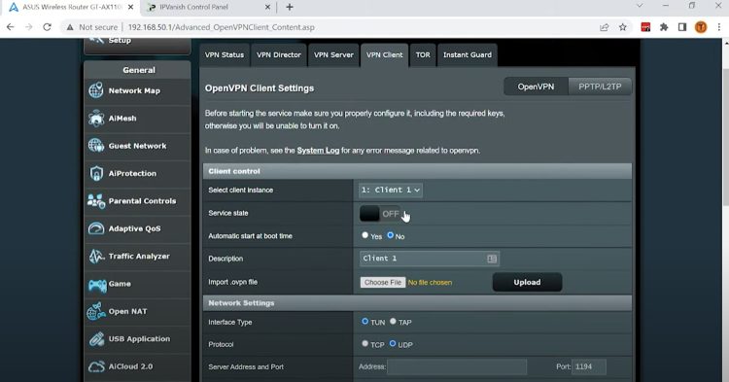
Task: Open the Chrome profile avatar
Action: 701,27
